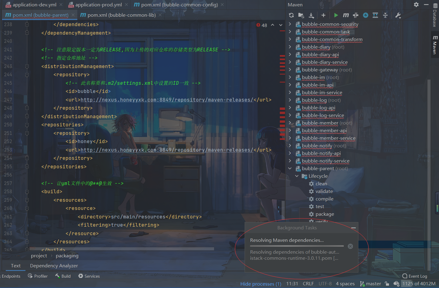Viewport: 439px width, 288px height.
Task: Open the Database side tool window
Action: (435, 15)
